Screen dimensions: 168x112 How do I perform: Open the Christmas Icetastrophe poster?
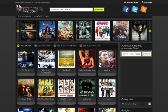46,59
